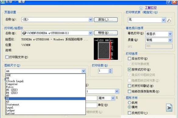Collapse the 图纸尺寸 A4 dropdown arrow
Image resolution: width=178 pixels, height=118 pixels.
pos(83,71)
